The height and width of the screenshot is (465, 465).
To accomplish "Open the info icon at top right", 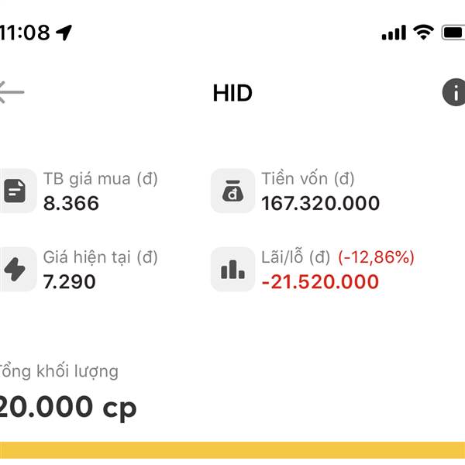I will [x=453, y=92].
